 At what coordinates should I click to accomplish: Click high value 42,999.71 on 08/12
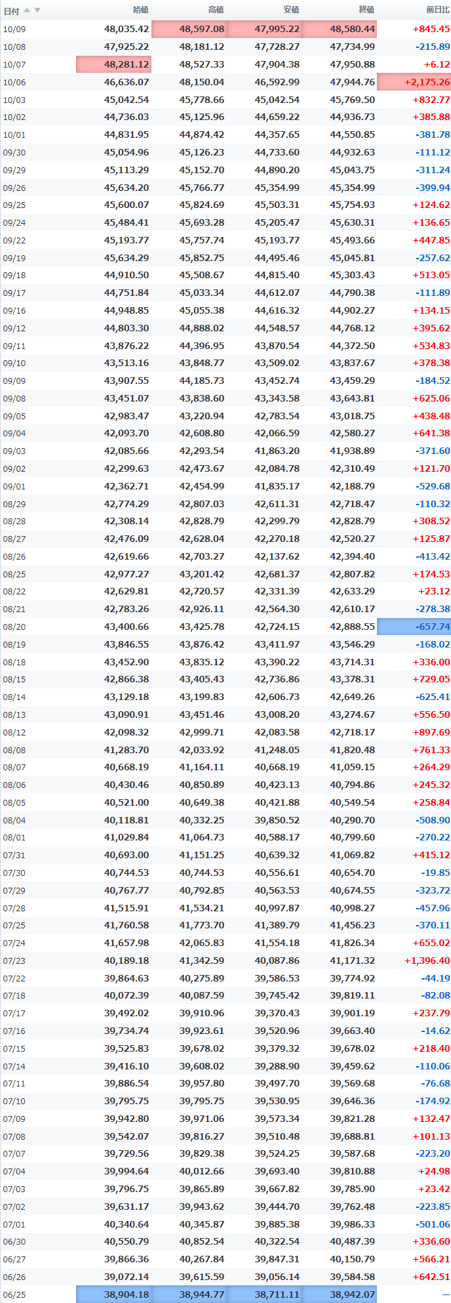[202, 732]
